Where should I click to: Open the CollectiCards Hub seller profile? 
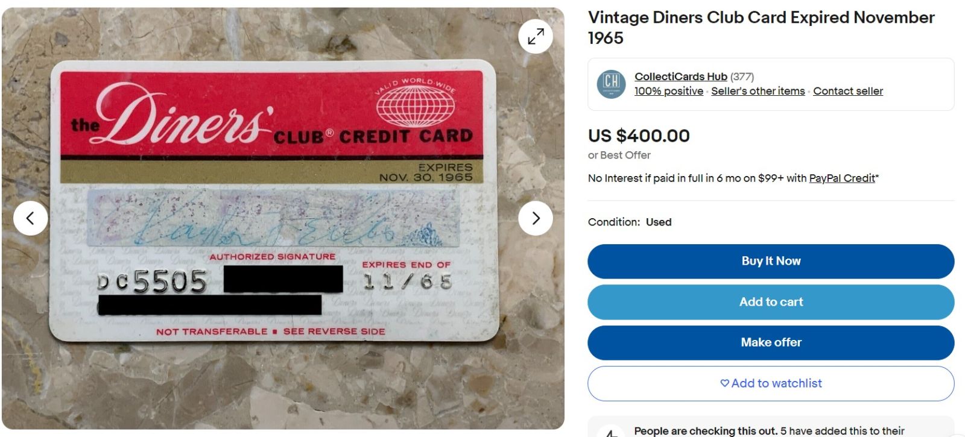point(680,77)
